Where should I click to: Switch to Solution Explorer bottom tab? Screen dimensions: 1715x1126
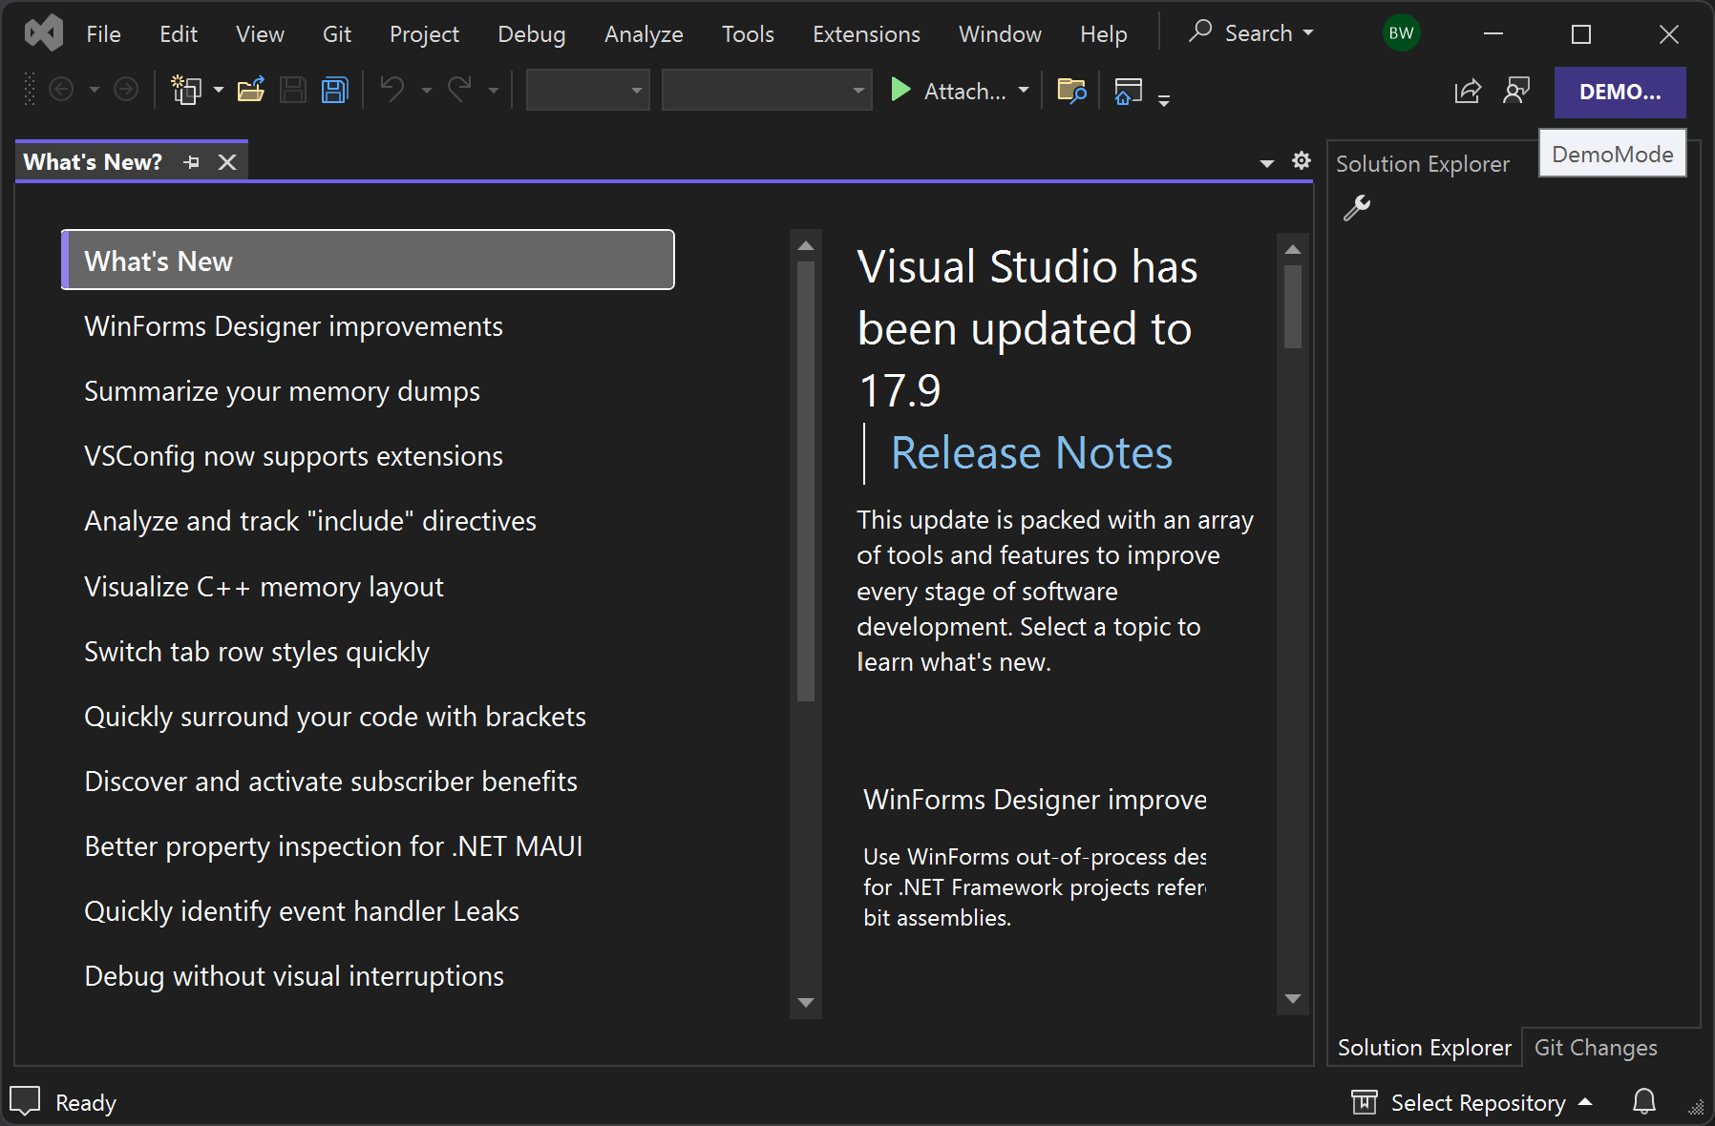[x=1424, y=1047]
